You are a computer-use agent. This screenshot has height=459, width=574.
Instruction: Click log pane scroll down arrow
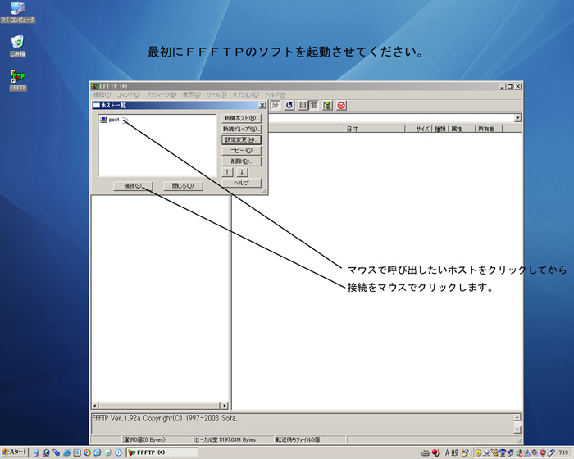pos(517,429)
